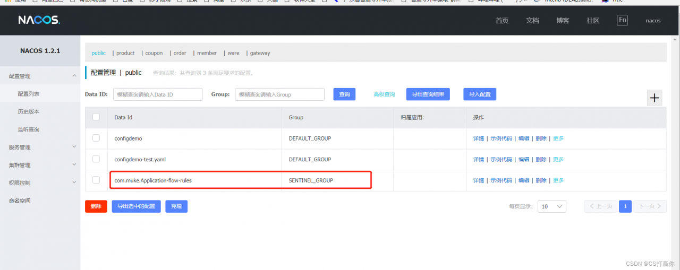Image resolution: width=680 pixels, height=270 pixels.
Task: Switch to the member namespace tab
Action: [207, 53]
